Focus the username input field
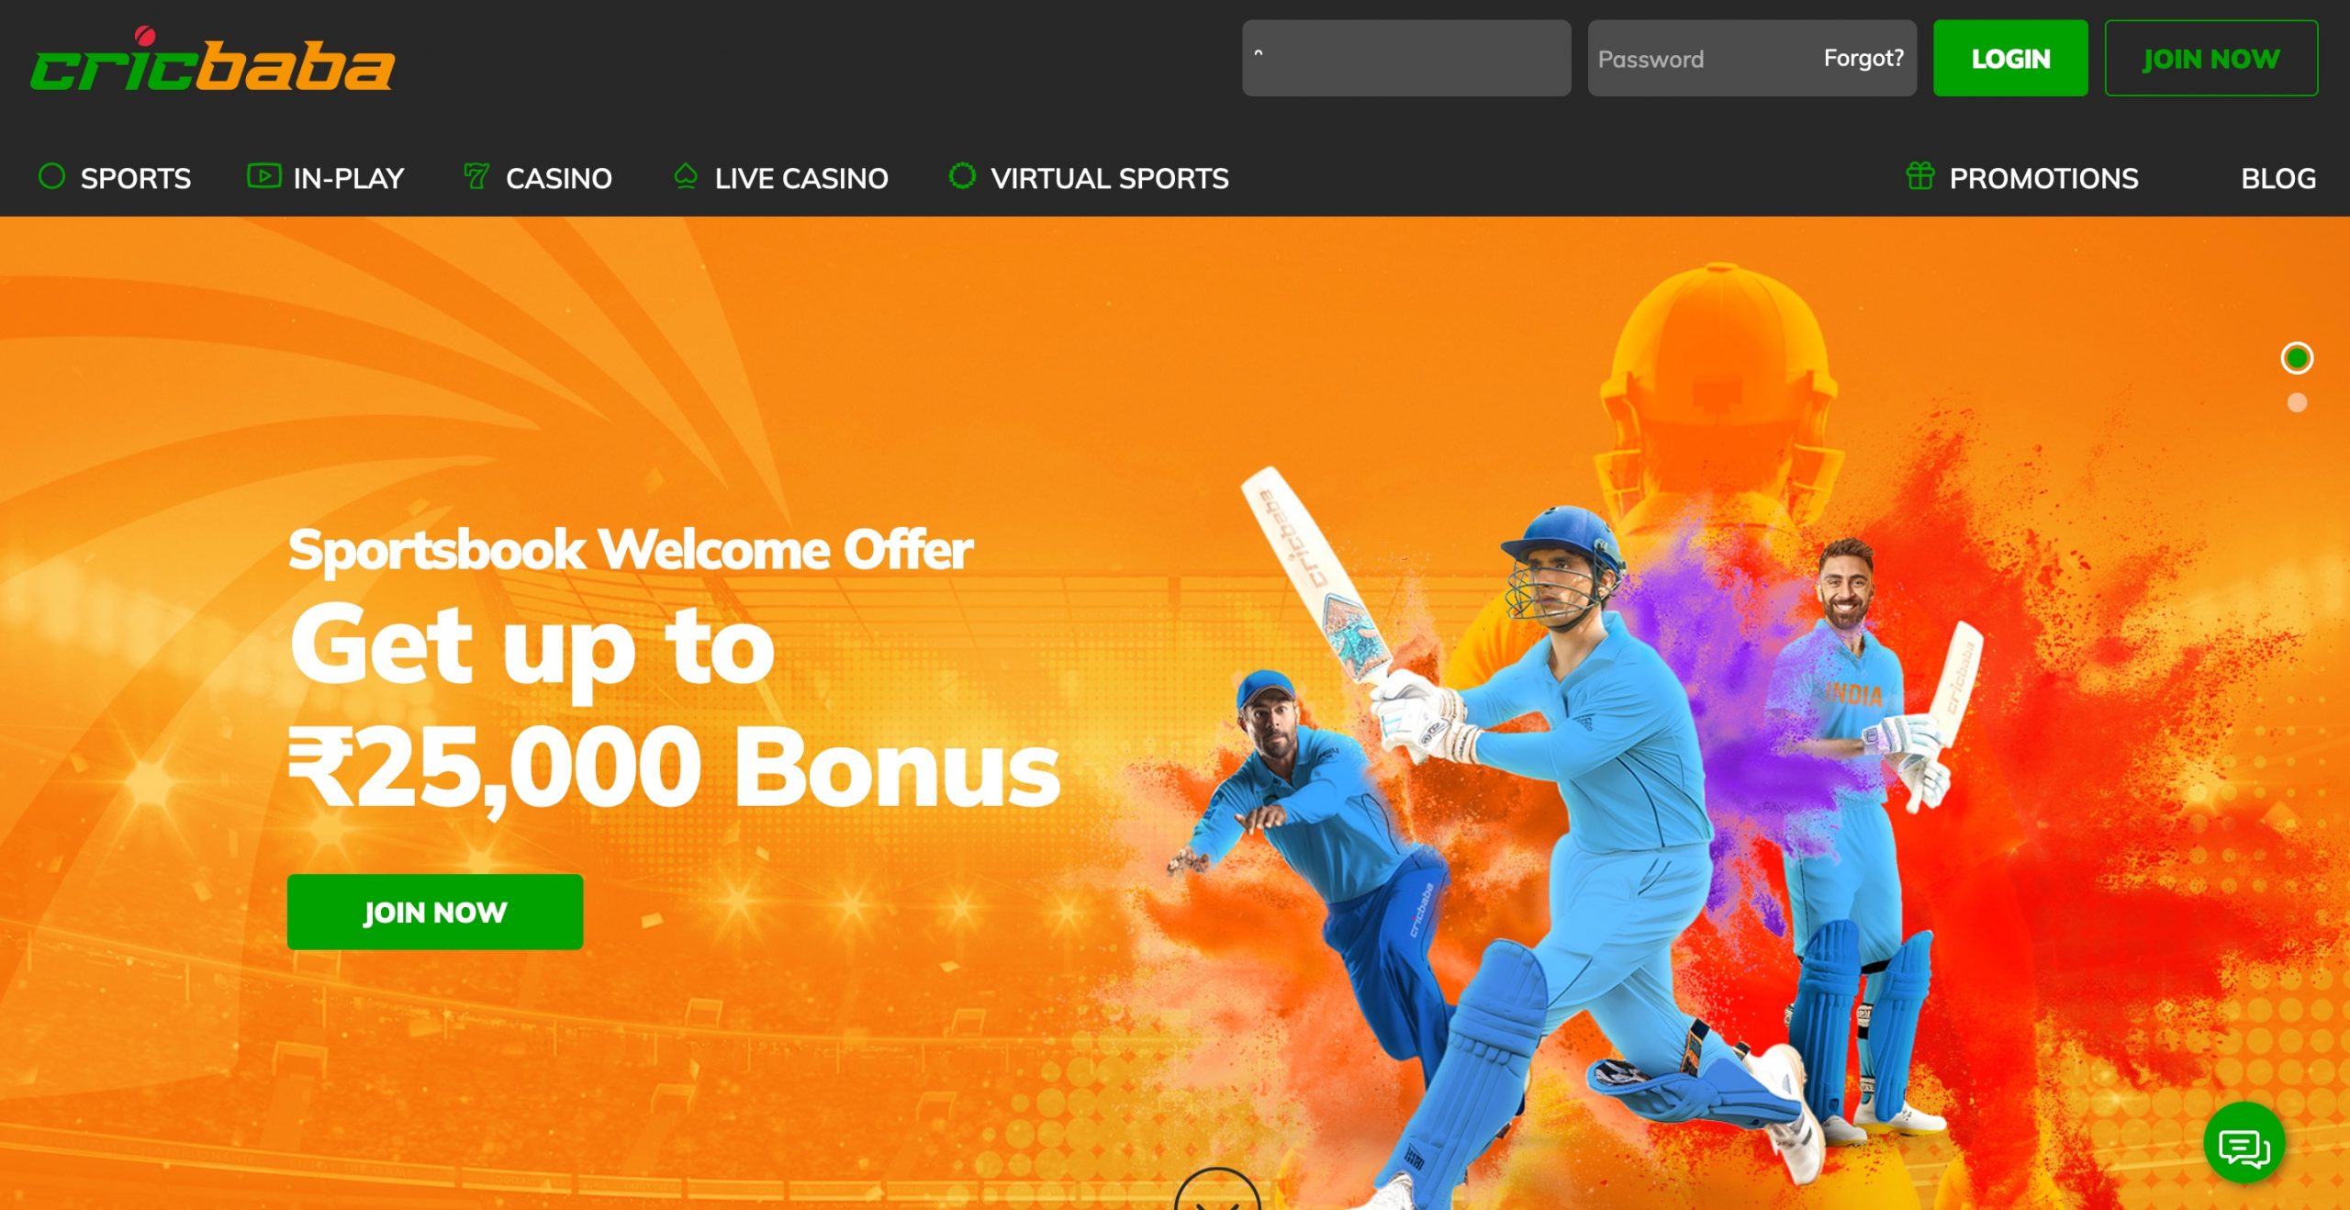 [1406, 59]
